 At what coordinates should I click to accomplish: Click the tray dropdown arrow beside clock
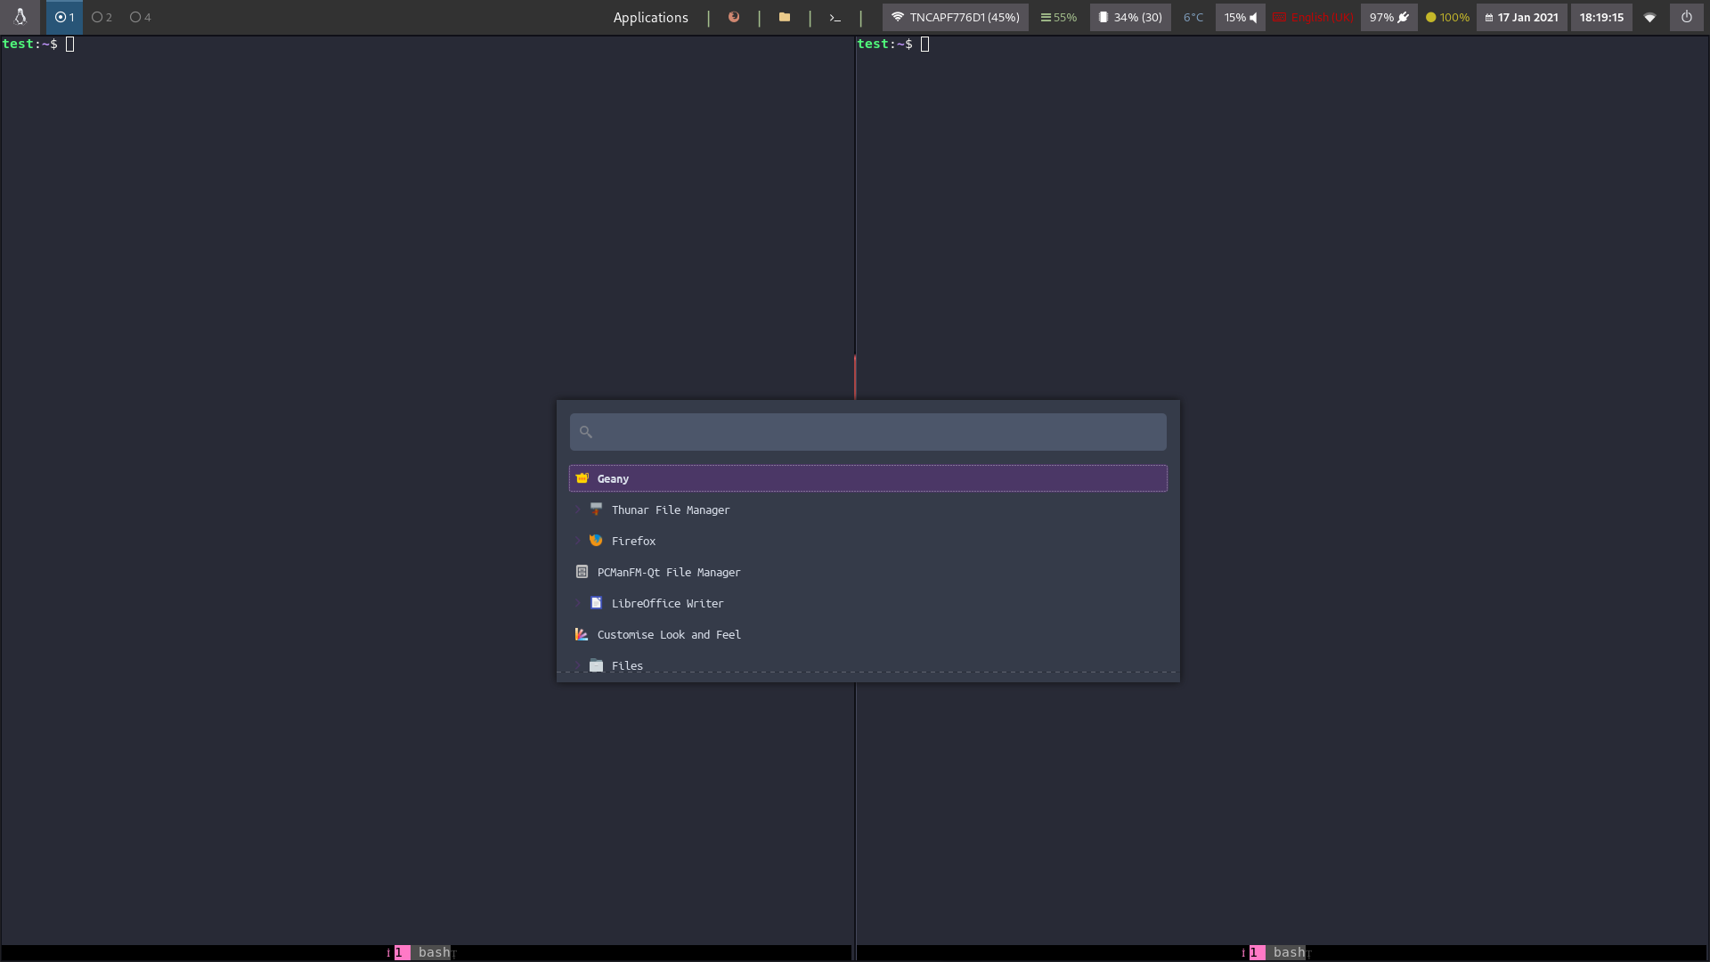tap(1649, 17)
